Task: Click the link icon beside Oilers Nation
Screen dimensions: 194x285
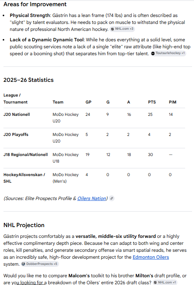Action: click(112, 198)
